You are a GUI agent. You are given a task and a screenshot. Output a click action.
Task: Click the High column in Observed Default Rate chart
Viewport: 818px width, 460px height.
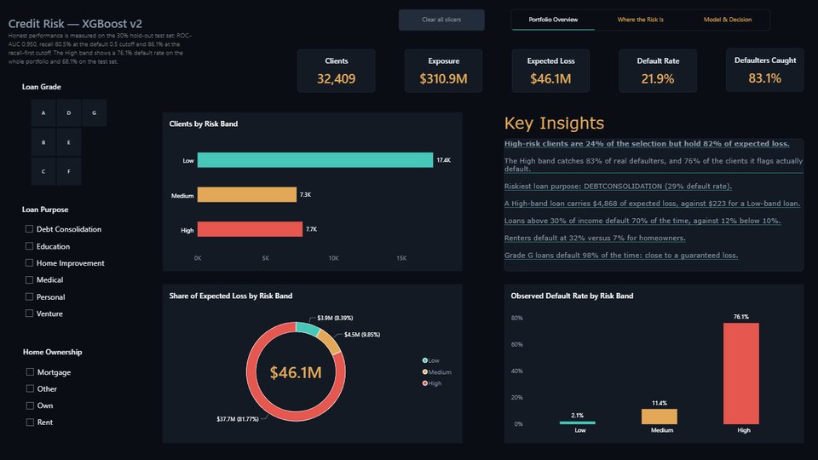[x=740, y=373]
